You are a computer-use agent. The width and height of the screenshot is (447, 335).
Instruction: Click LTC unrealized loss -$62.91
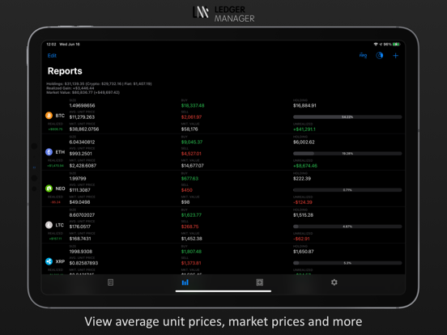click(301, 239)
